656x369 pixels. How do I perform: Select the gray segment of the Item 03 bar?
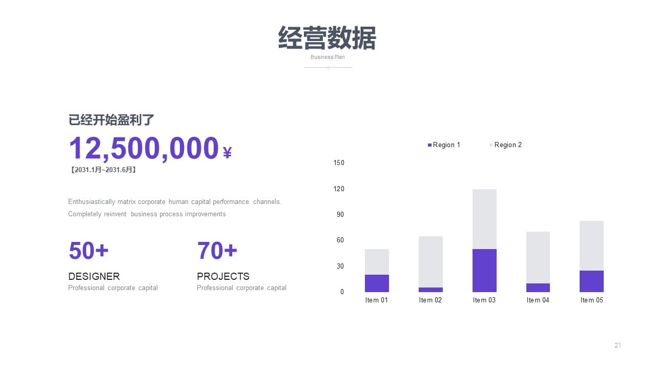click(x=484, y=219)
